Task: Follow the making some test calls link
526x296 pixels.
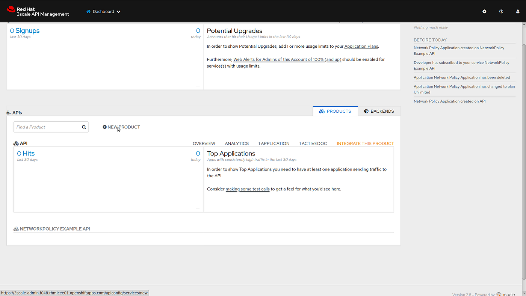Action: [x=248, y=189]
